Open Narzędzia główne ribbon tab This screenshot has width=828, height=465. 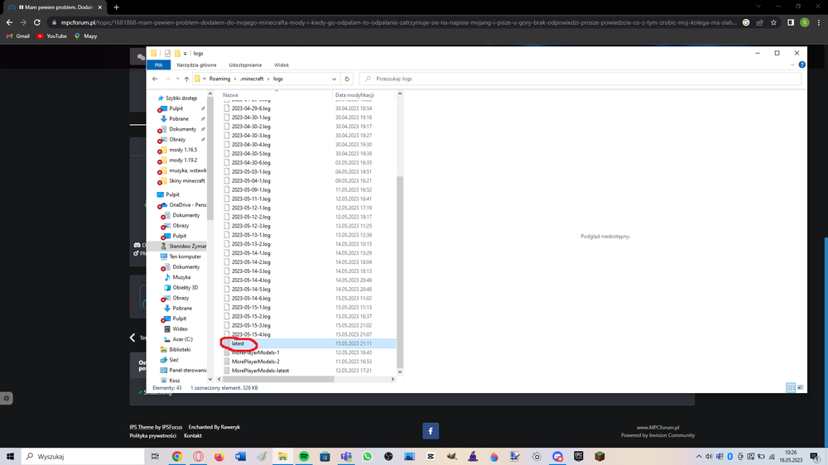(x=196, y=65)
